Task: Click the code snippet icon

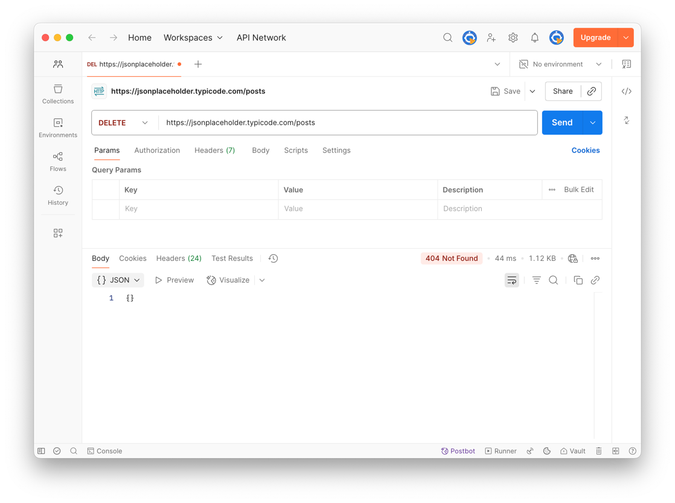Action: click(626, 91)
